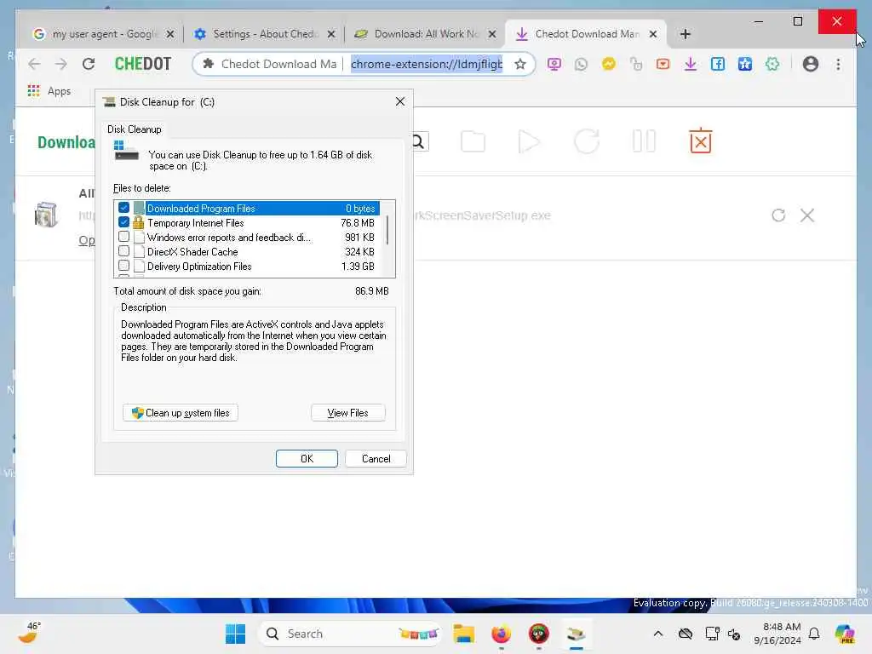Viewport: 872px width, 654px height.
Task: Open the green gear extension icon
Action: (x=772, y=64)
